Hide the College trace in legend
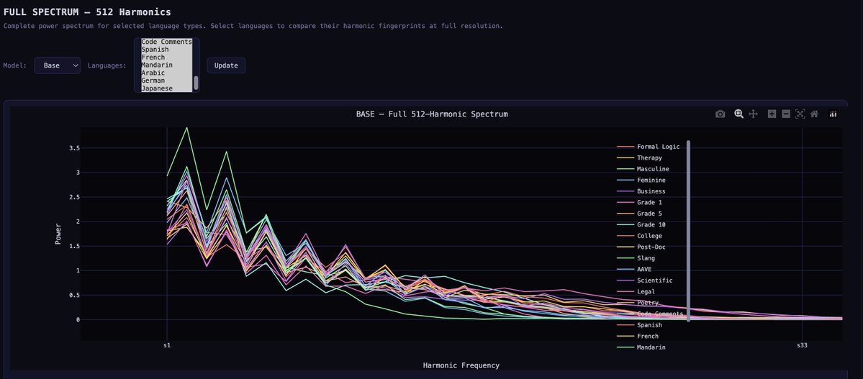This screenshot has height=379, width=863. click(x=640, y=236)
